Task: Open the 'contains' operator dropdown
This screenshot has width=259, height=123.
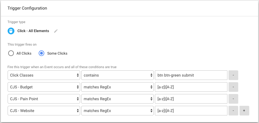Action: click(117, 75)
